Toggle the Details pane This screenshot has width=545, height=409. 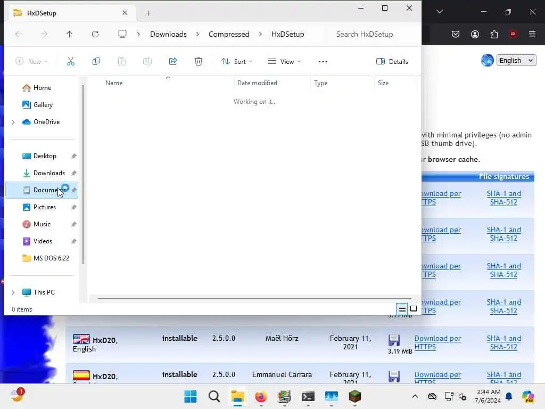[392, 62]
